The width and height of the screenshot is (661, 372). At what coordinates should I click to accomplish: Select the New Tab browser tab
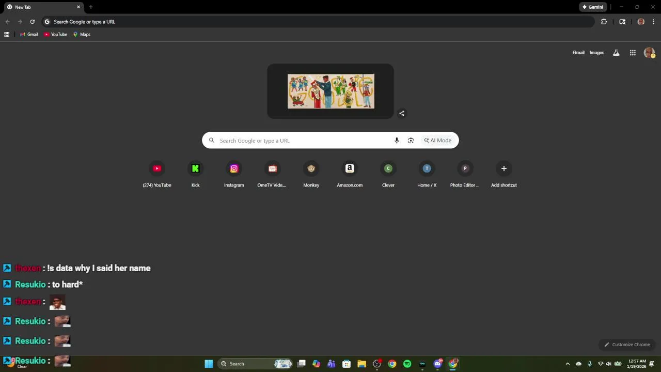point(44,7)
